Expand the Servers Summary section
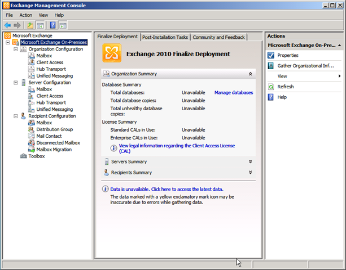The width and height of the screenshot is (346, 270). [x=250, y=161]
